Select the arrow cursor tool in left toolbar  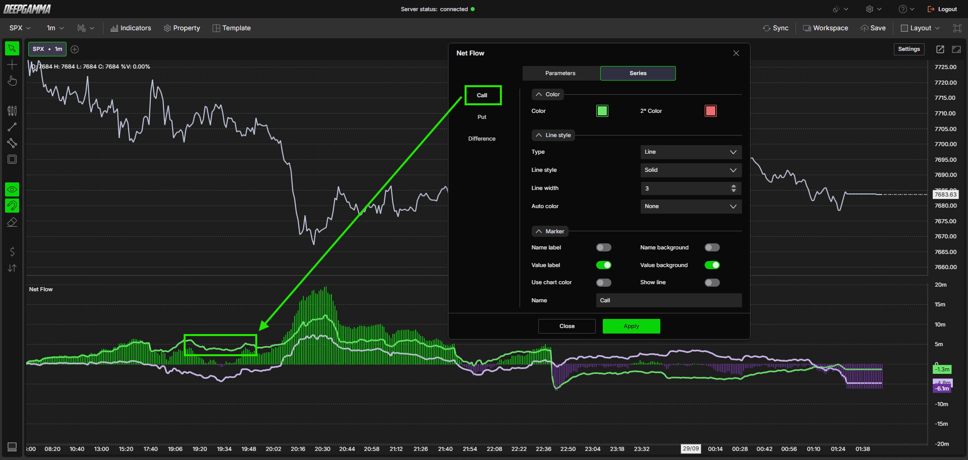[12, 48]
